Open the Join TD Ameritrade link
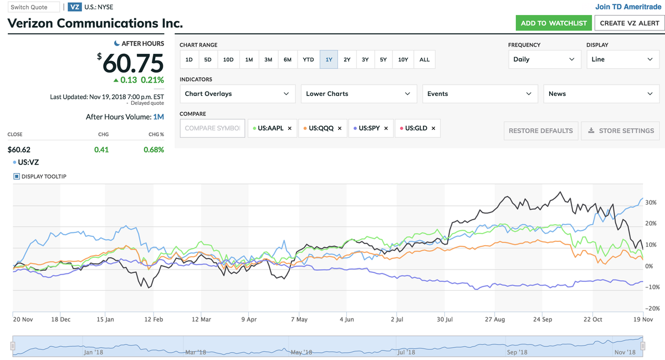Viewport: 665px width, 360px height. (x=628, y=6)
